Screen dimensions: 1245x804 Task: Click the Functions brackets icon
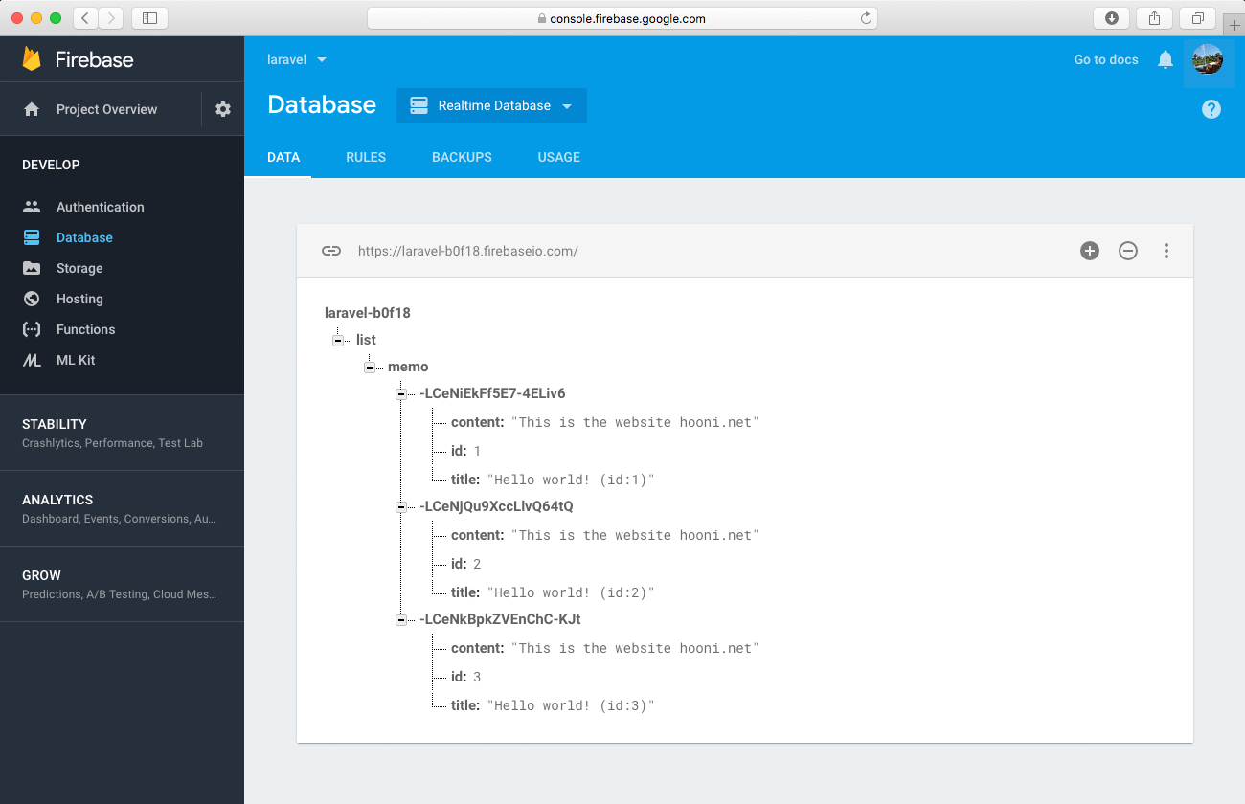pos(32,329)
